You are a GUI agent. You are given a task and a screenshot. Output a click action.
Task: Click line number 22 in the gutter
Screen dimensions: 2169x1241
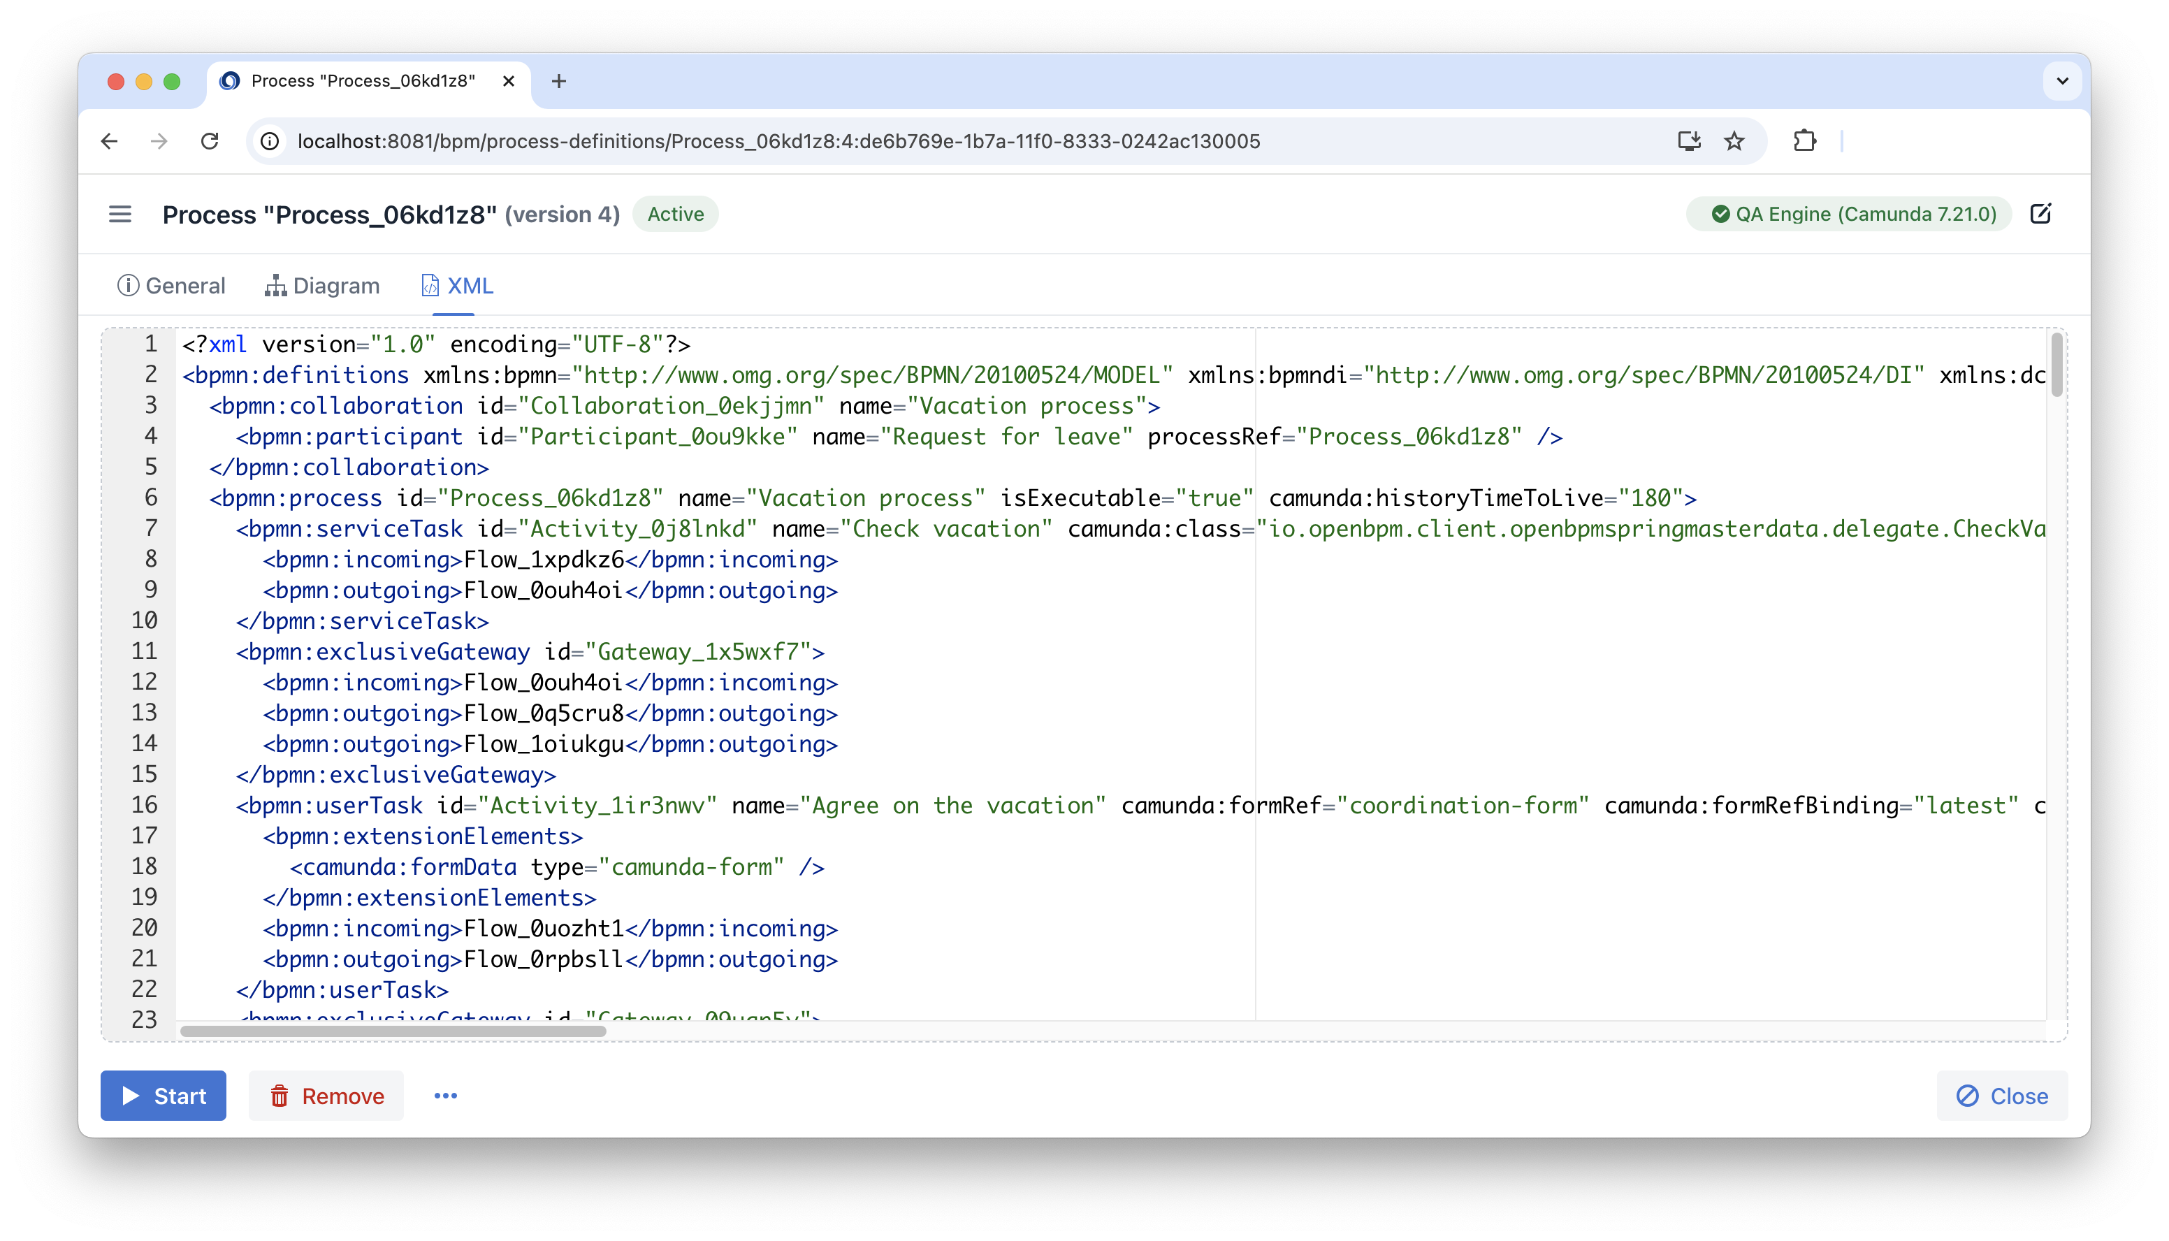144,989
